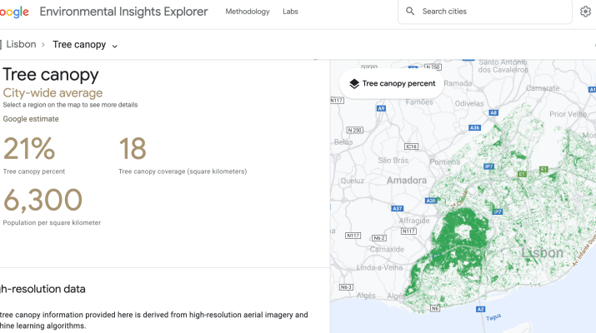Click Environmental Insights Explorer title
The width and height of the screenshot is (596, 333).
[x=124, y=12]
